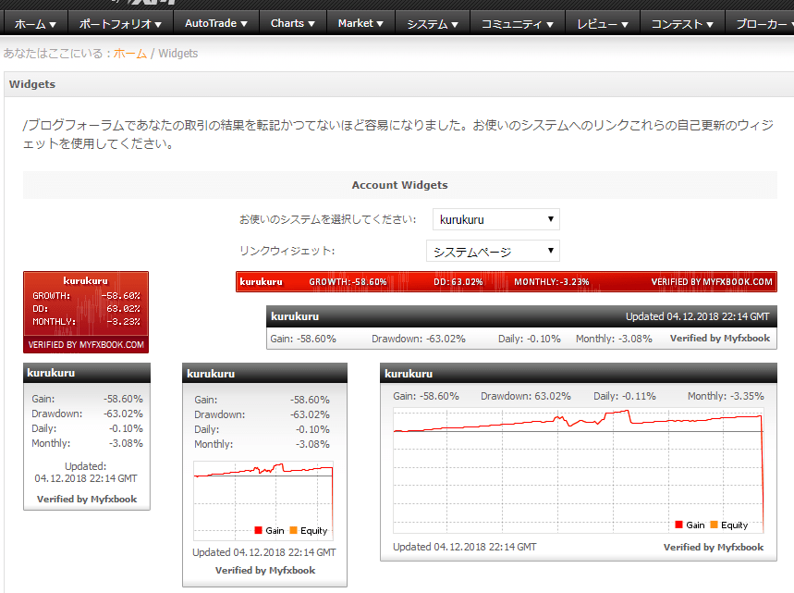Click the kurukuru title of large chart widget
Screen dimensions: 794x593
409,374
